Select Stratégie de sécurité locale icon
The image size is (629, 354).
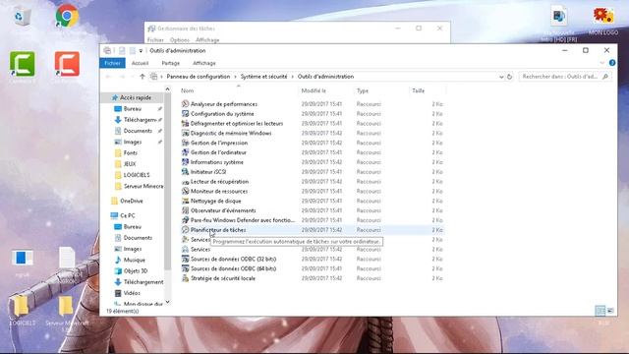[185, 278]
